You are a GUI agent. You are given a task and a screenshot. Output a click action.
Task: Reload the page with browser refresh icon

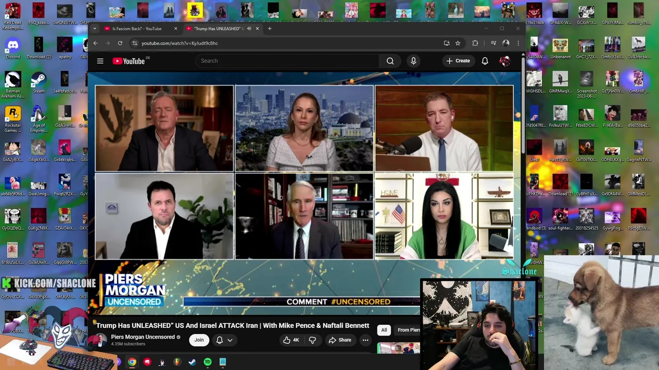pyautogui.click(x=120, y=43)
